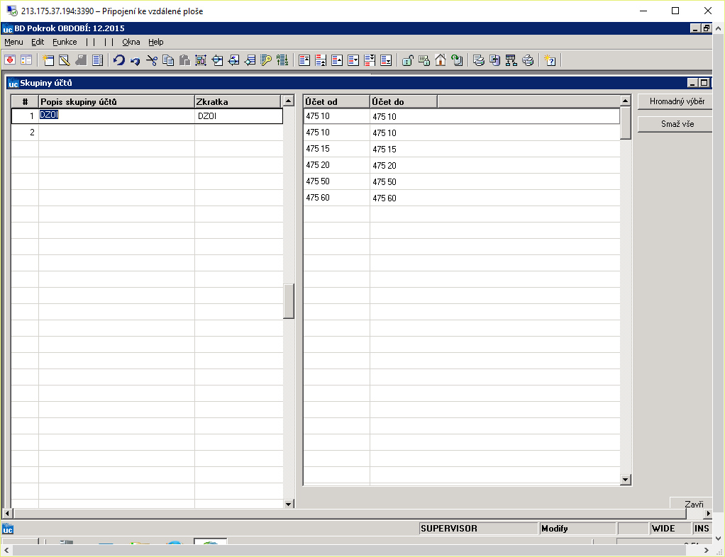Select row 2 in the account groups table

(x=147, y=133)
